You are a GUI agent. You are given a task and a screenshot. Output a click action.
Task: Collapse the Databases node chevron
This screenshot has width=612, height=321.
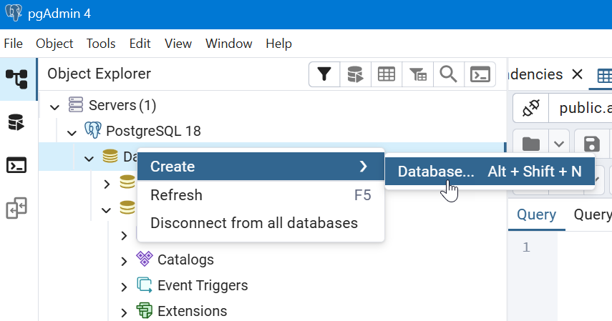click(89, 158)
